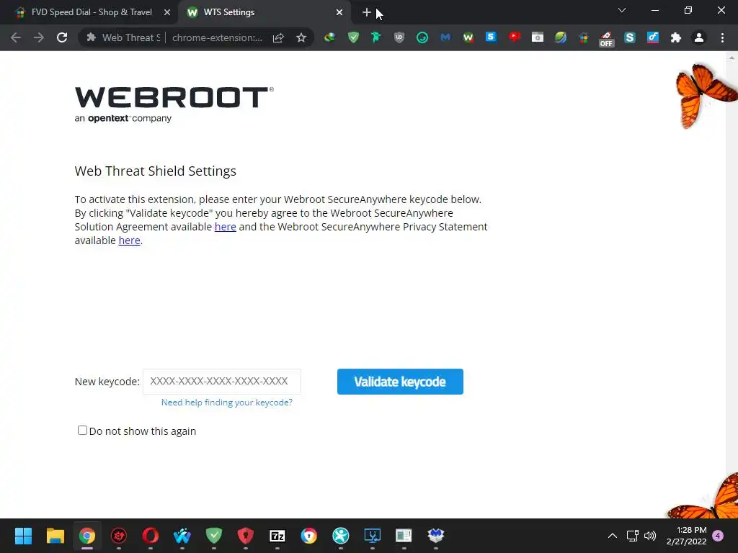Viewport: 738px width, 553px height.
Task: Open 'Need help finding your keycode?' link
Action: 227,403
